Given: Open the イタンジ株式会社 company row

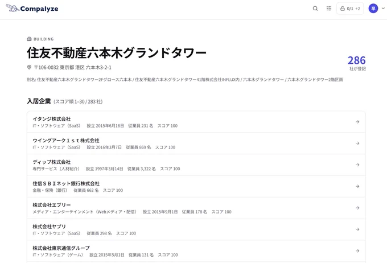Looking at the screenshot, I should (x=196, y=122).
